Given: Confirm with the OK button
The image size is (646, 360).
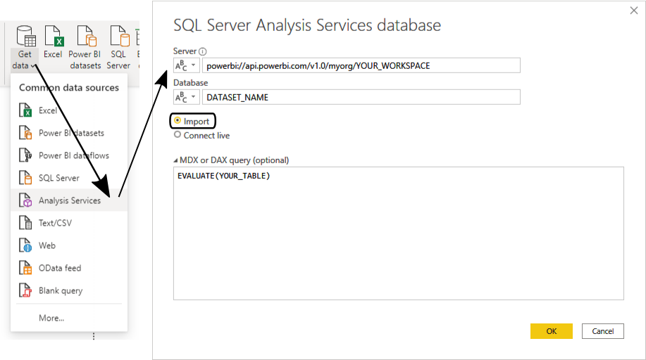Looking at the screenshot, I should tap(551, 331).
